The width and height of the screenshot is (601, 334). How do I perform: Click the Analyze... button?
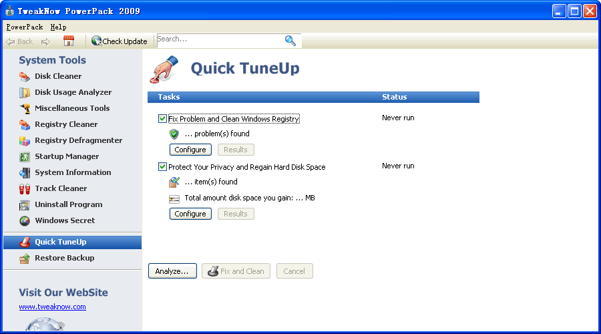pyautogui.click(x=172, y=271)
